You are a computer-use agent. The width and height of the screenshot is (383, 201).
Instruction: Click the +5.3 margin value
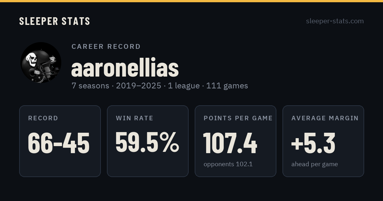coord(313,143)
